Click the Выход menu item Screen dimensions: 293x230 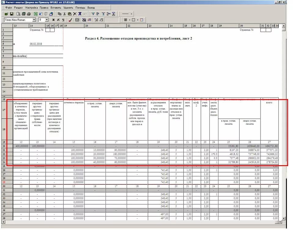coord(91,8)
